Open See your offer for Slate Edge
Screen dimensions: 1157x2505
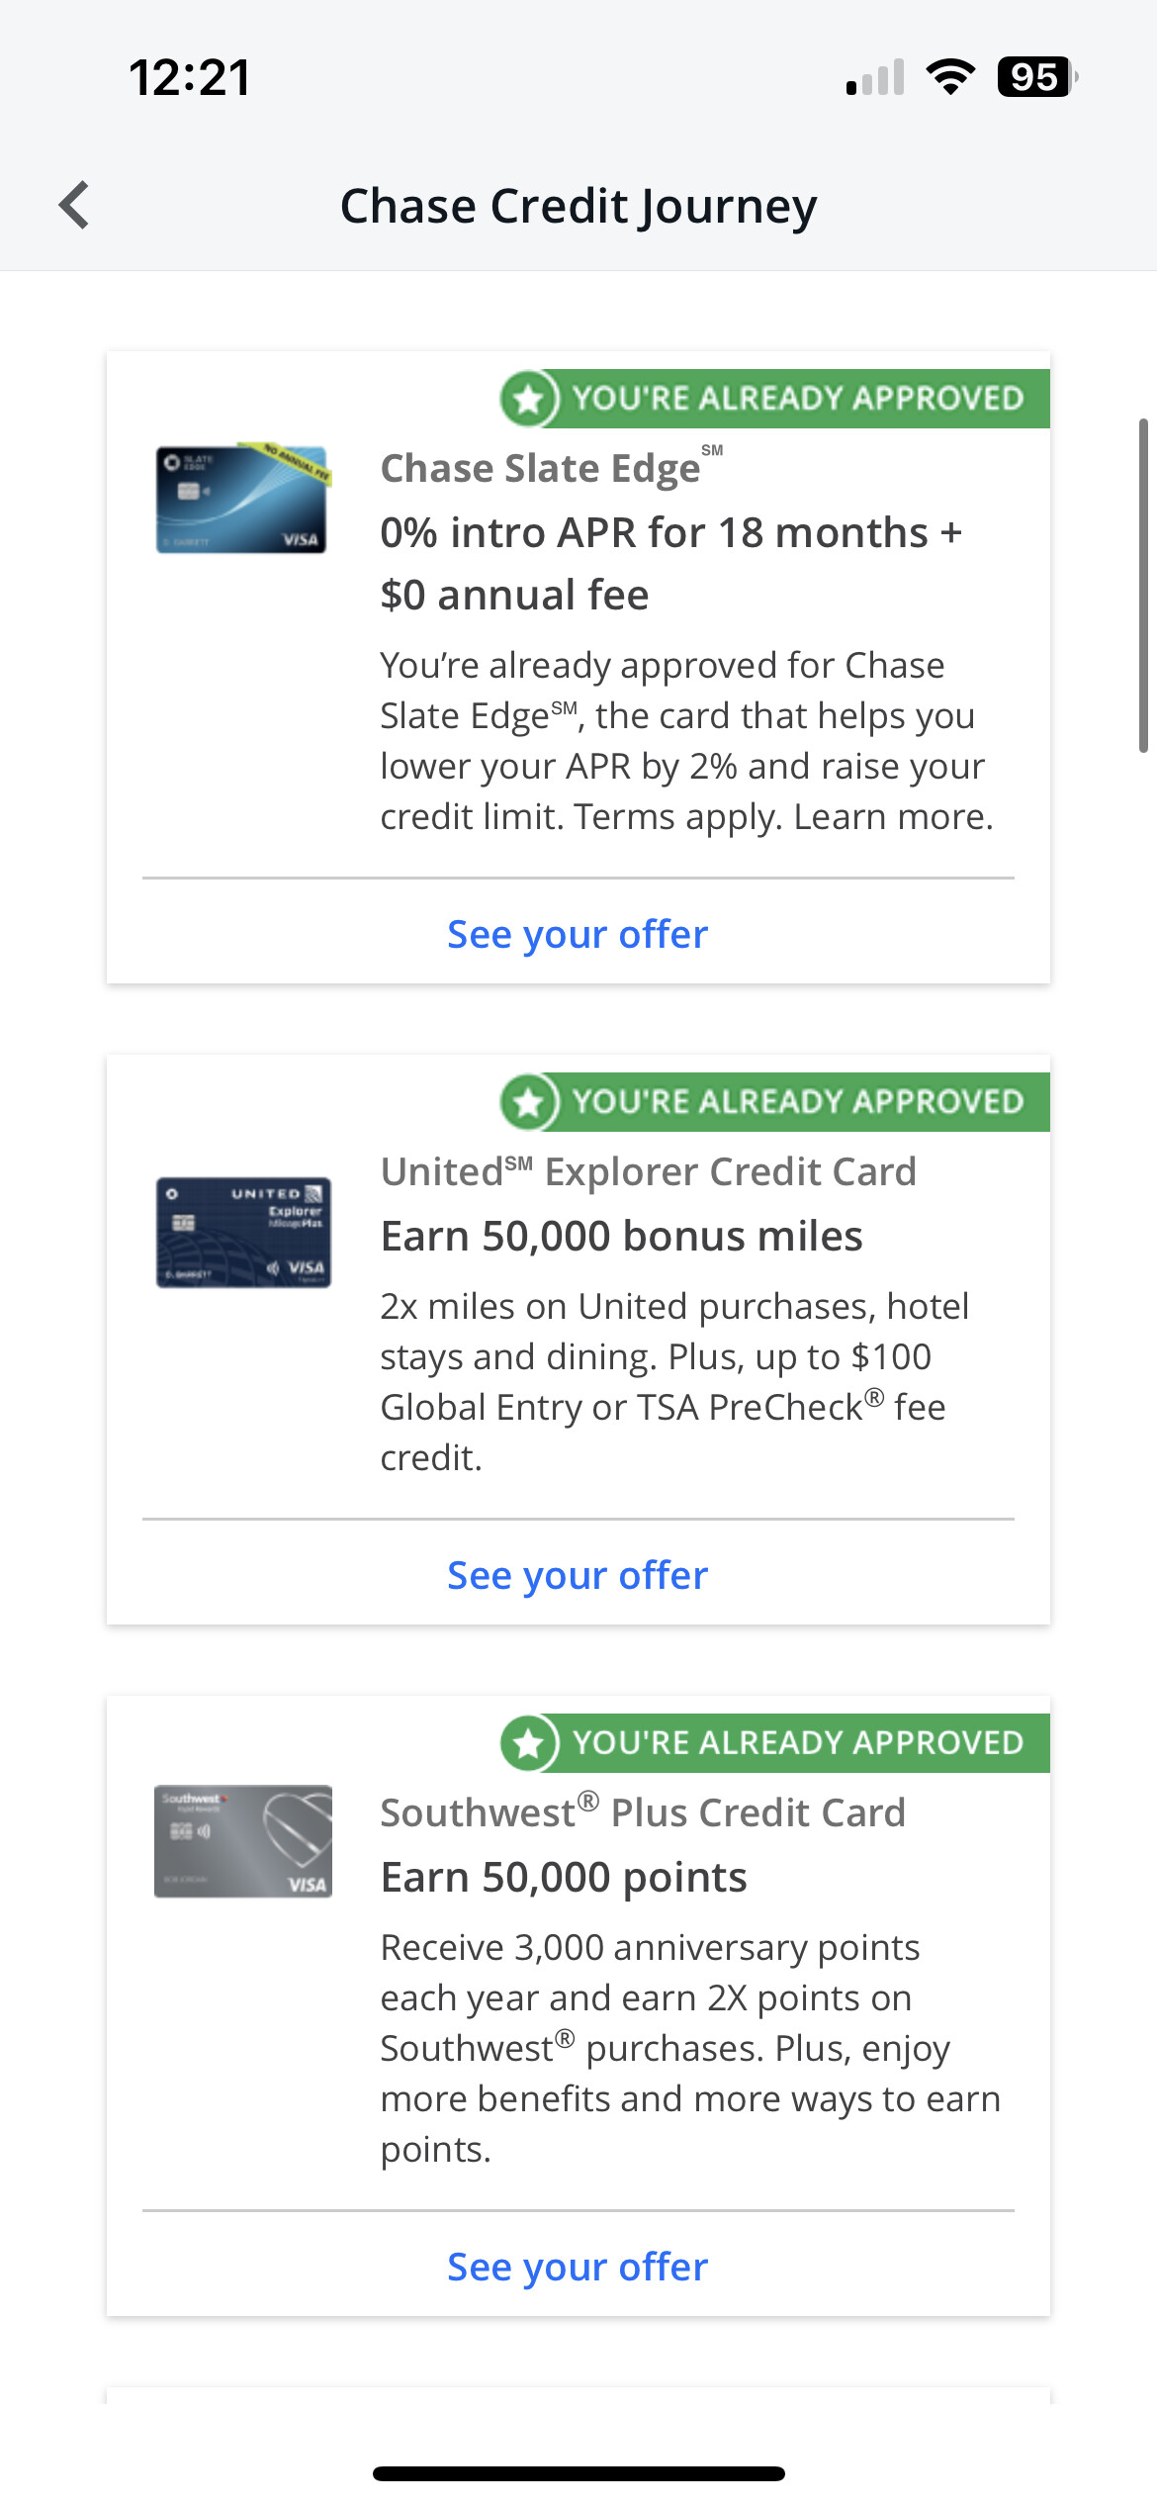(x=578, y=934)
